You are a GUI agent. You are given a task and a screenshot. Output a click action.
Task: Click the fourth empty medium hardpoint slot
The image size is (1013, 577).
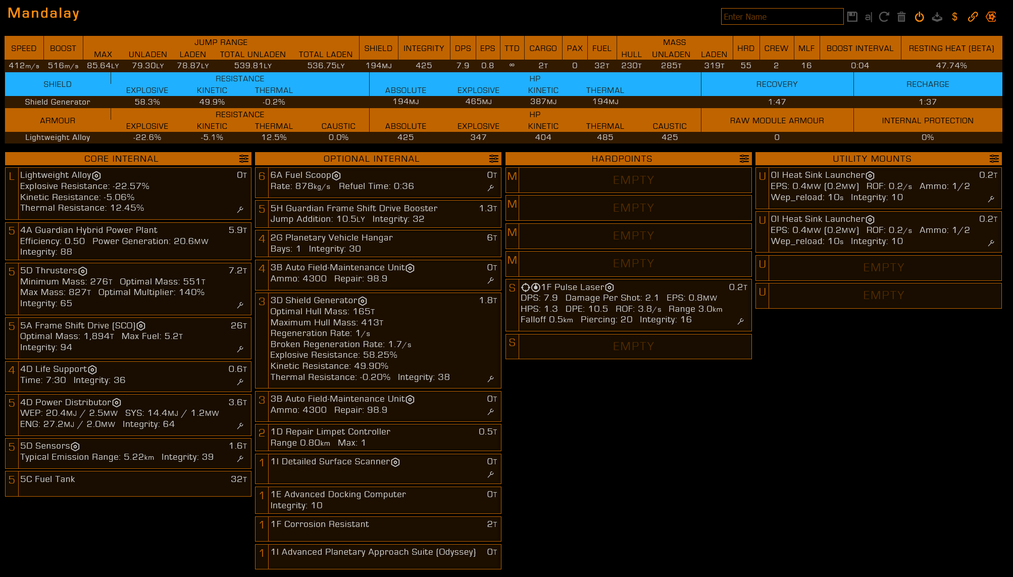[629, 263]
